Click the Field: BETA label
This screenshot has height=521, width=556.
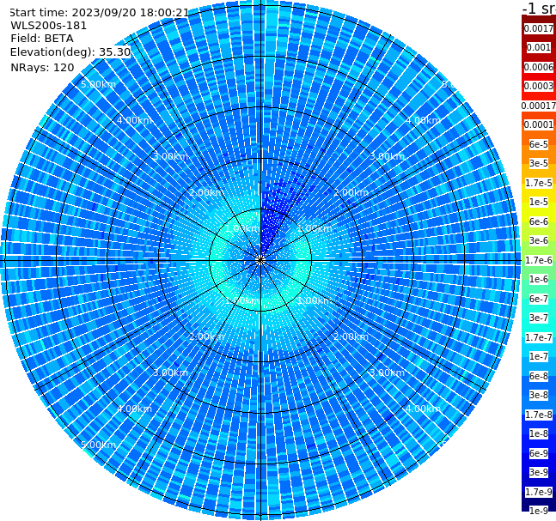[x=42, y=39]
